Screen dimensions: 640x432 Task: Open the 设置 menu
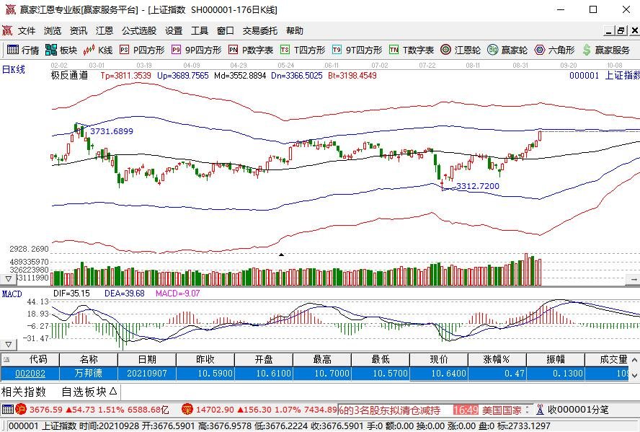pyautogui.click(x=174, y=30)
